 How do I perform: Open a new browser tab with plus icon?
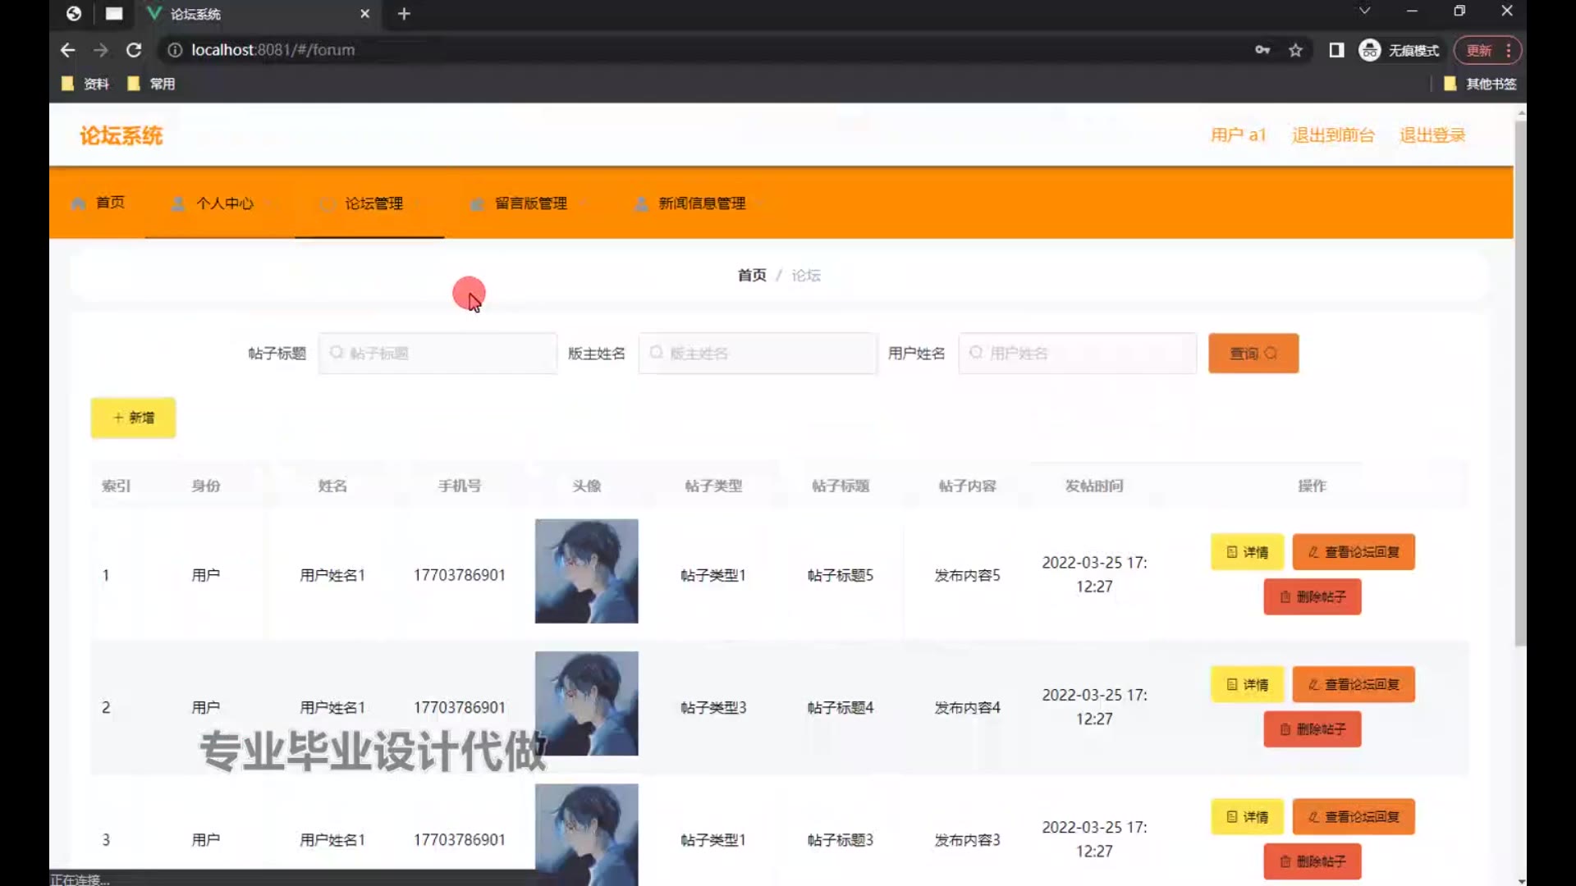[404, 14]
